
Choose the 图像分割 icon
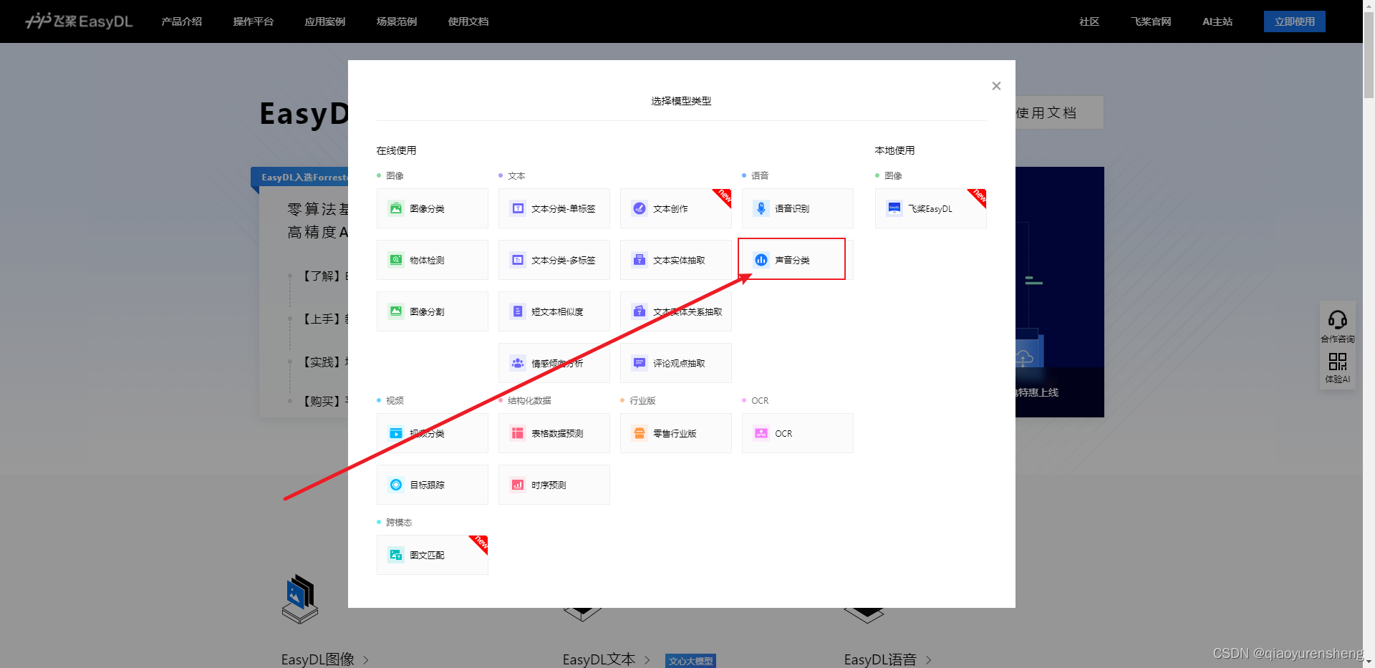(x=396, y=311)
